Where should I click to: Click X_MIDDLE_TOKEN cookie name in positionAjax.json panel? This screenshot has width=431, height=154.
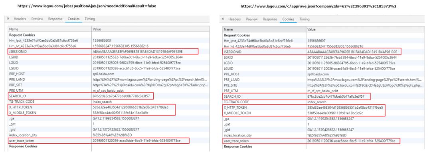click(22, 113)
